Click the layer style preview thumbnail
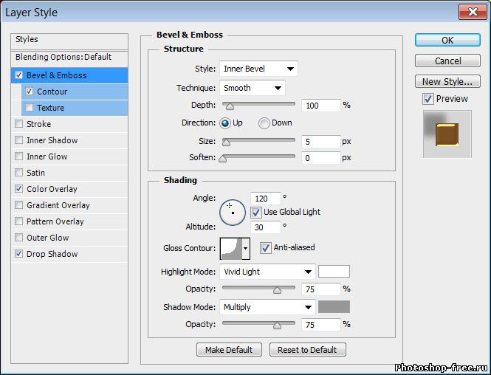Image resolution: width=491 pixels, height=375 pixels. click(447, 134)
